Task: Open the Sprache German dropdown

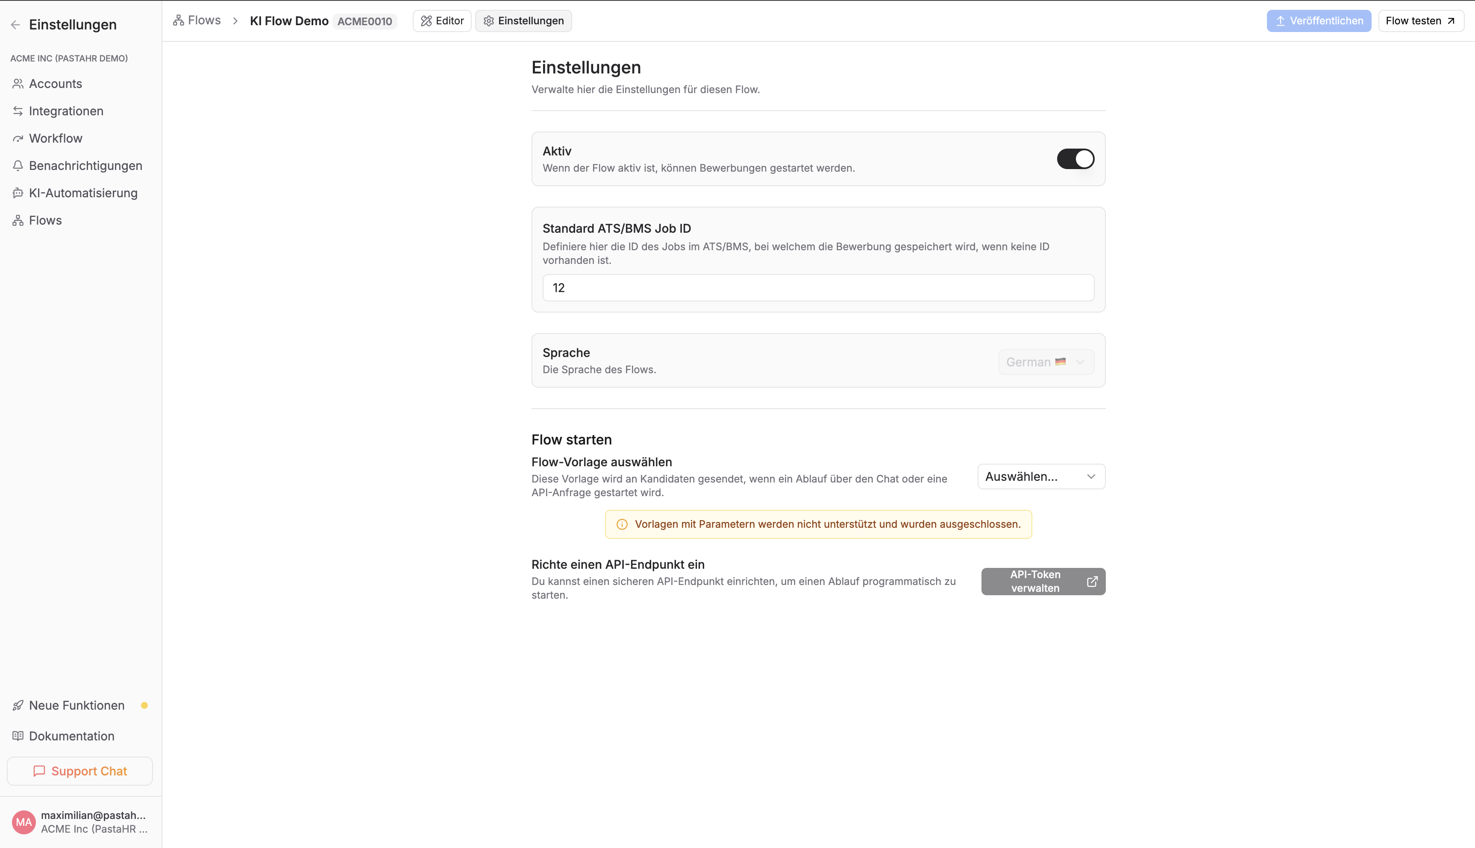Action: point(1046,362)
